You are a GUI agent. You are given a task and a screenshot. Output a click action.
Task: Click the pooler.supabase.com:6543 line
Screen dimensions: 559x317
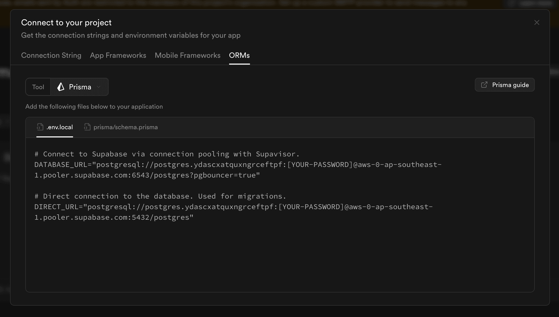[147, 175]
